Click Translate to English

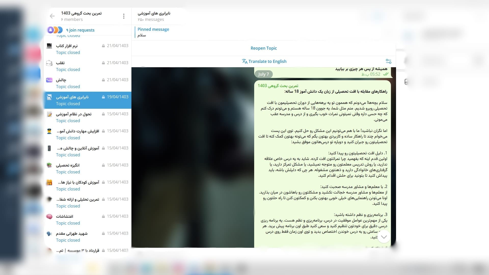(267, 61)
